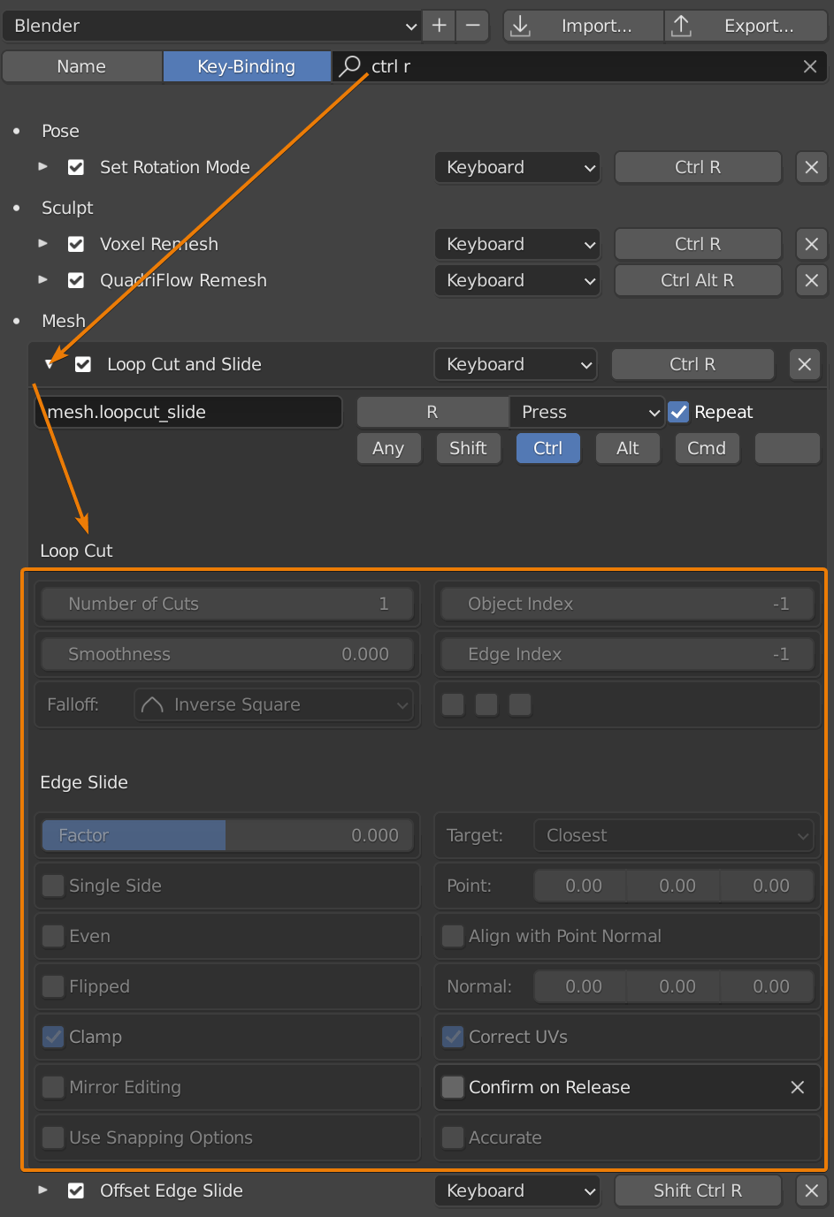Open the Falloff Inverse Square dropdown
Screen dimensions: 834x1217
(x=274, y=704)
